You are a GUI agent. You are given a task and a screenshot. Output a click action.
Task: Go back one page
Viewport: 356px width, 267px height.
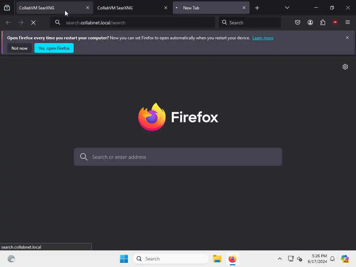pyautogui.click(x=8, y=23)
